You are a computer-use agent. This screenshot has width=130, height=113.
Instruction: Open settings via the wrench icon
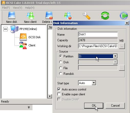[x=86, y=16]
